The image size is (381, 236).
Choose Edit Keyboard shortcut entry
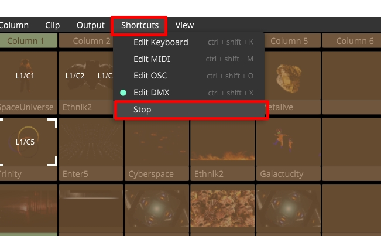pos(189,42)
